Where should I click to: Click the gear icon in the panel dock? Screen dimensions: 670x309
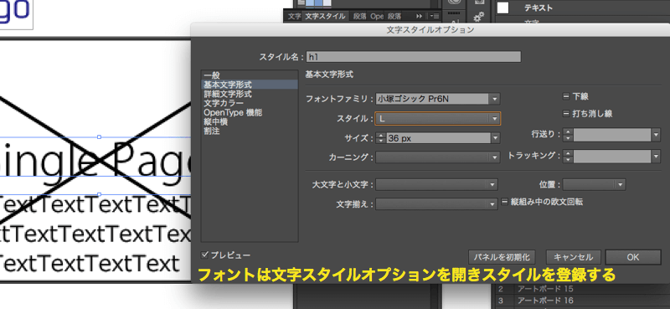[x=478, y=16]
